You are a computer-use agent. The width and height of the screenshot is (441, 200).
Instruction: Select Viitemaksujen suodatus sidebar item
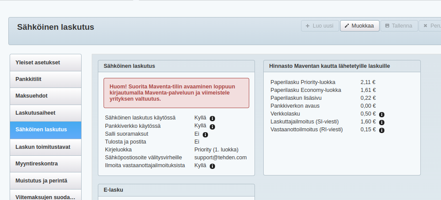coord(46,196)
